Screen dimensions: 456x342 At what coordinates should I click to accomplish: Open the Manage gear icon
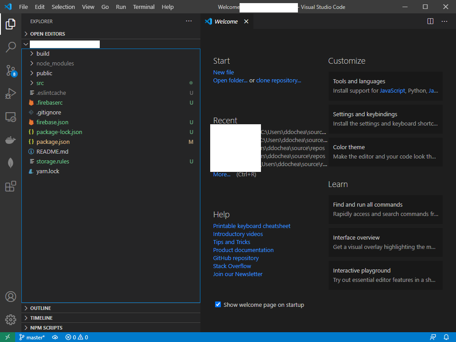coord(11,319)
